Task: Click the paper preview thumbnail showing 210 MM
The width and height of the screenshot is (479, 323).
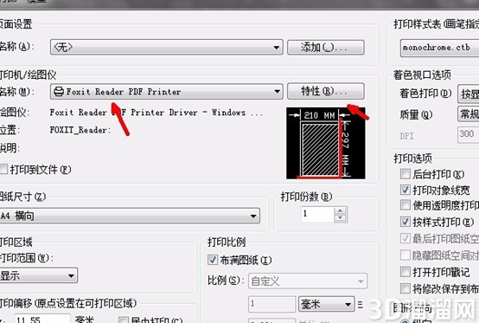Action: coord(326,143)
